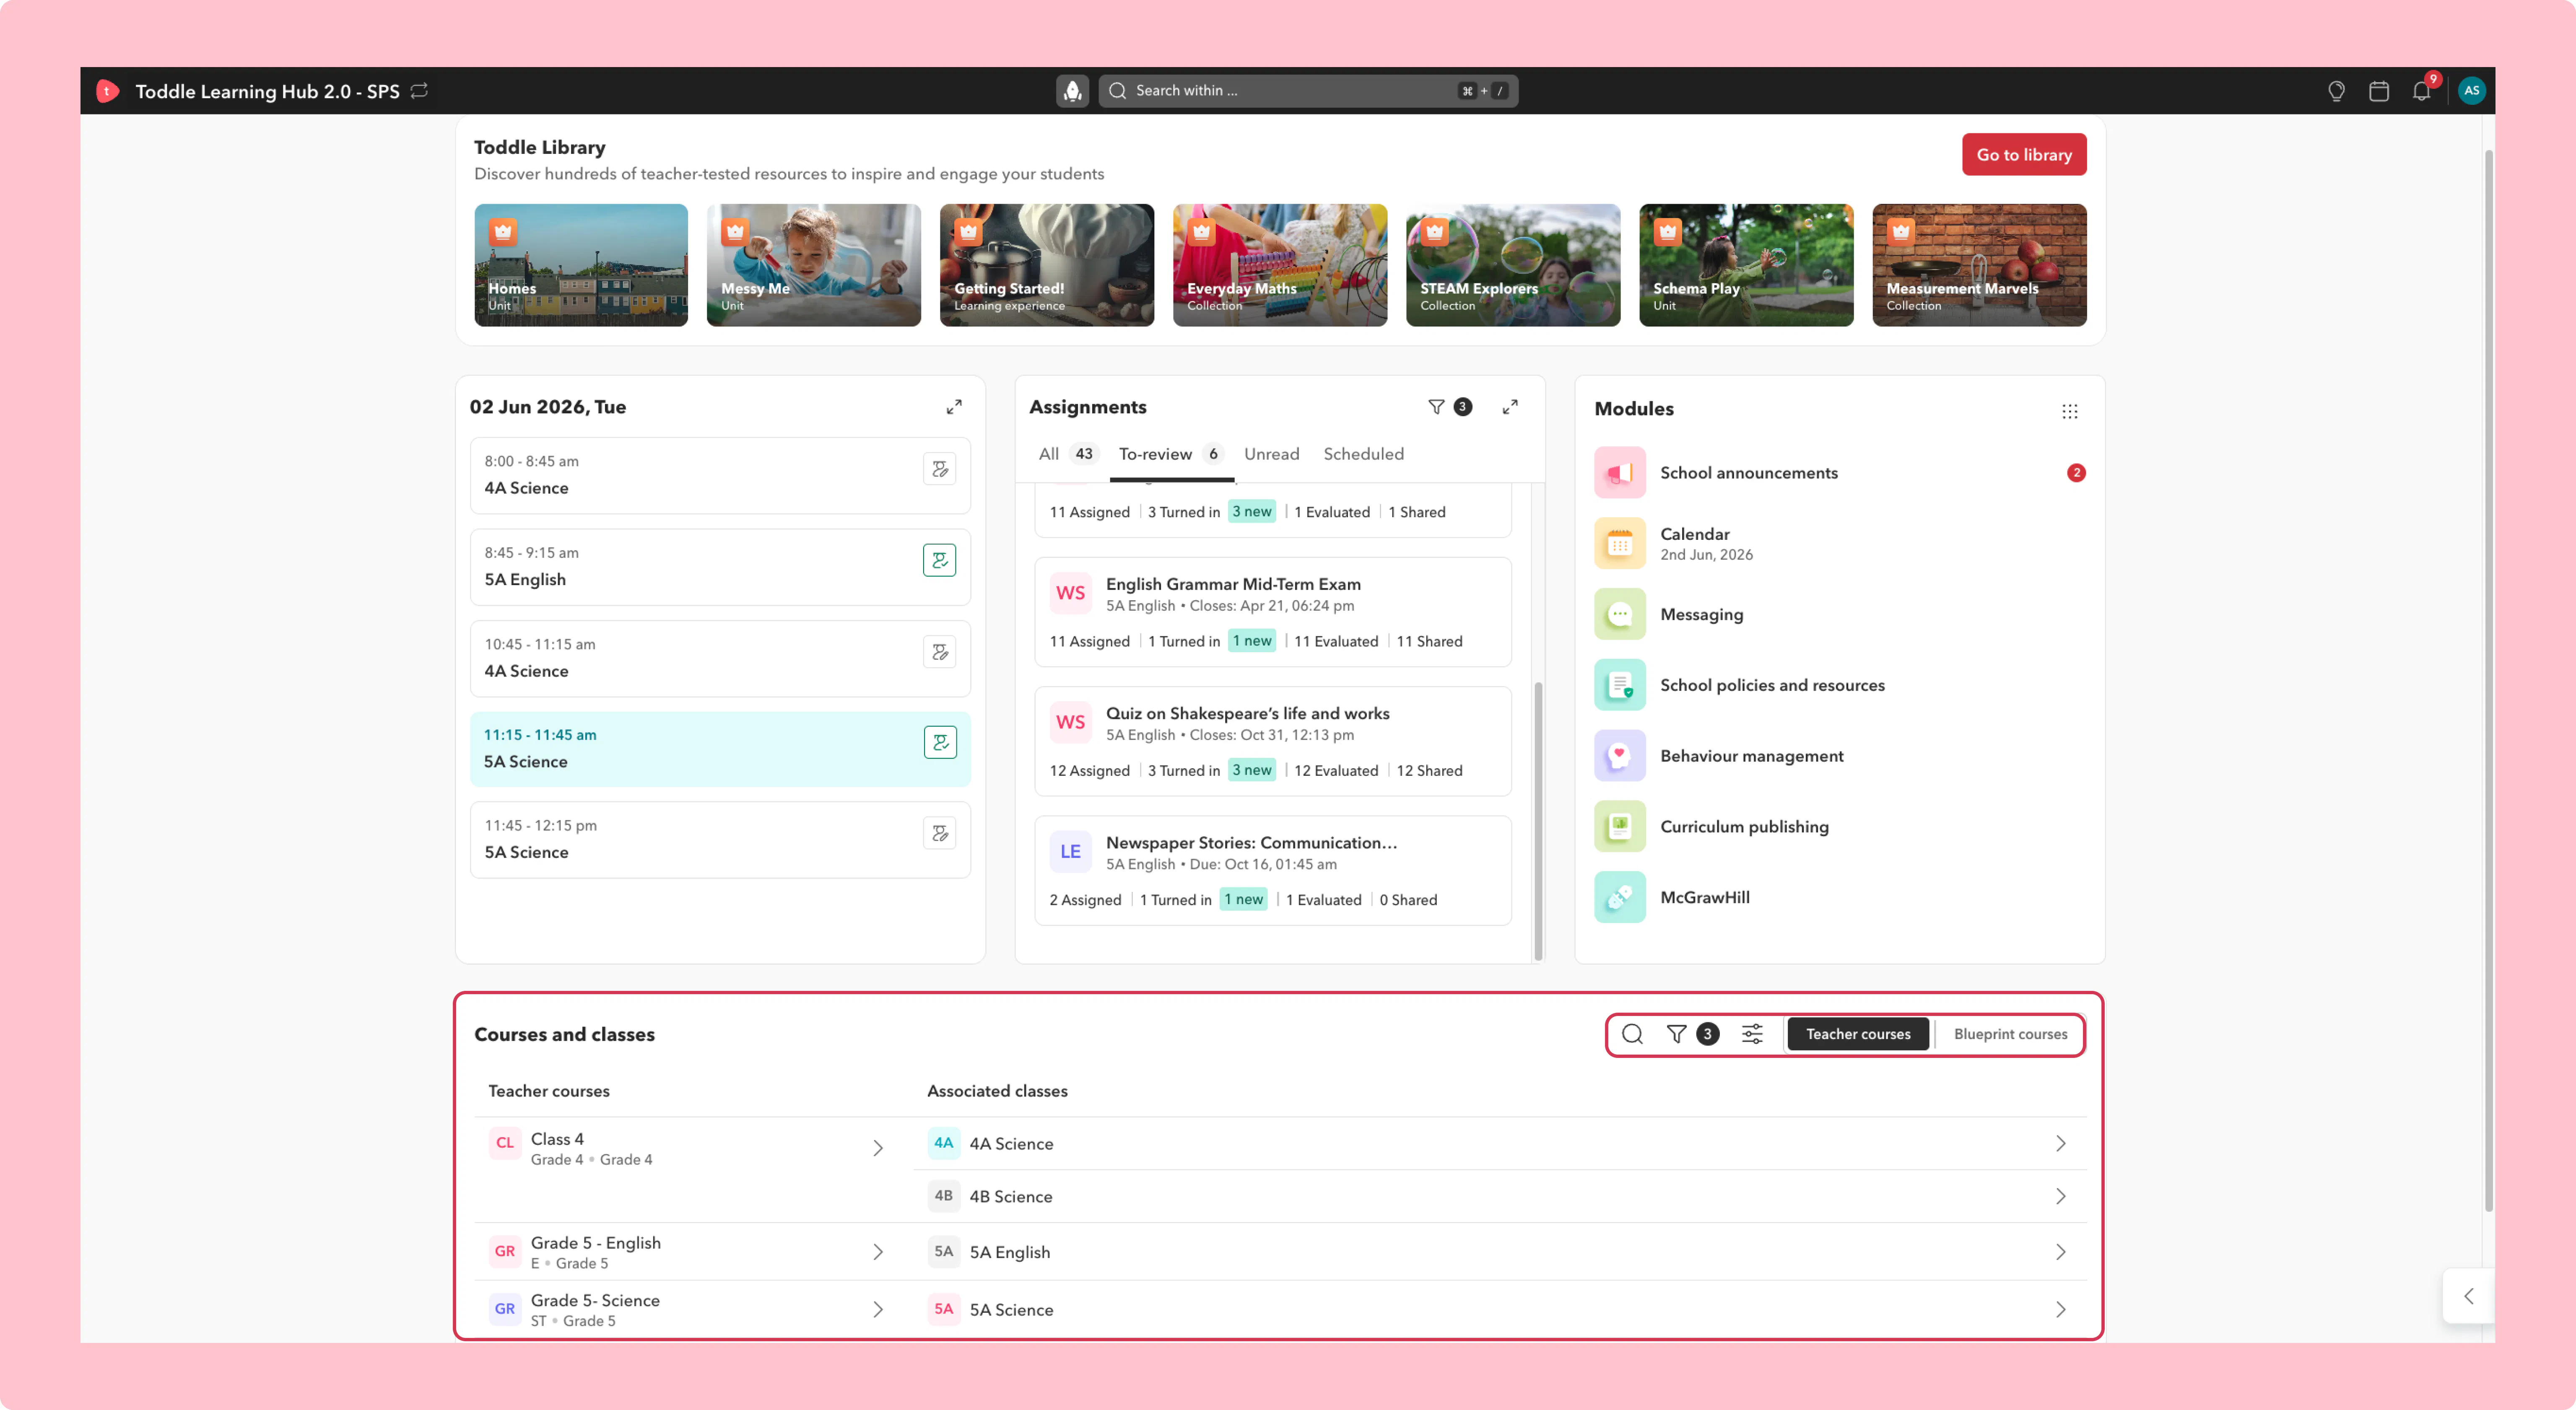
Task: Click the attendance icon for 5A English
Action: point(939,560)
